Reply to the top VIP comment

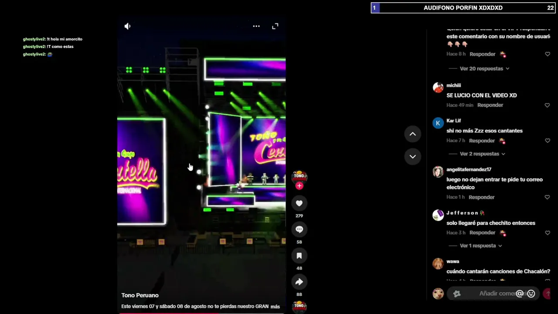[x=483, y=54]
